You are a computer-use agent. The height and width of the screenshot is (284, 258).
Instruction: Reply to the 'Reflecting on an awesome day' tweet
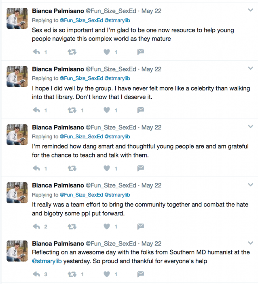coord(36,275)
